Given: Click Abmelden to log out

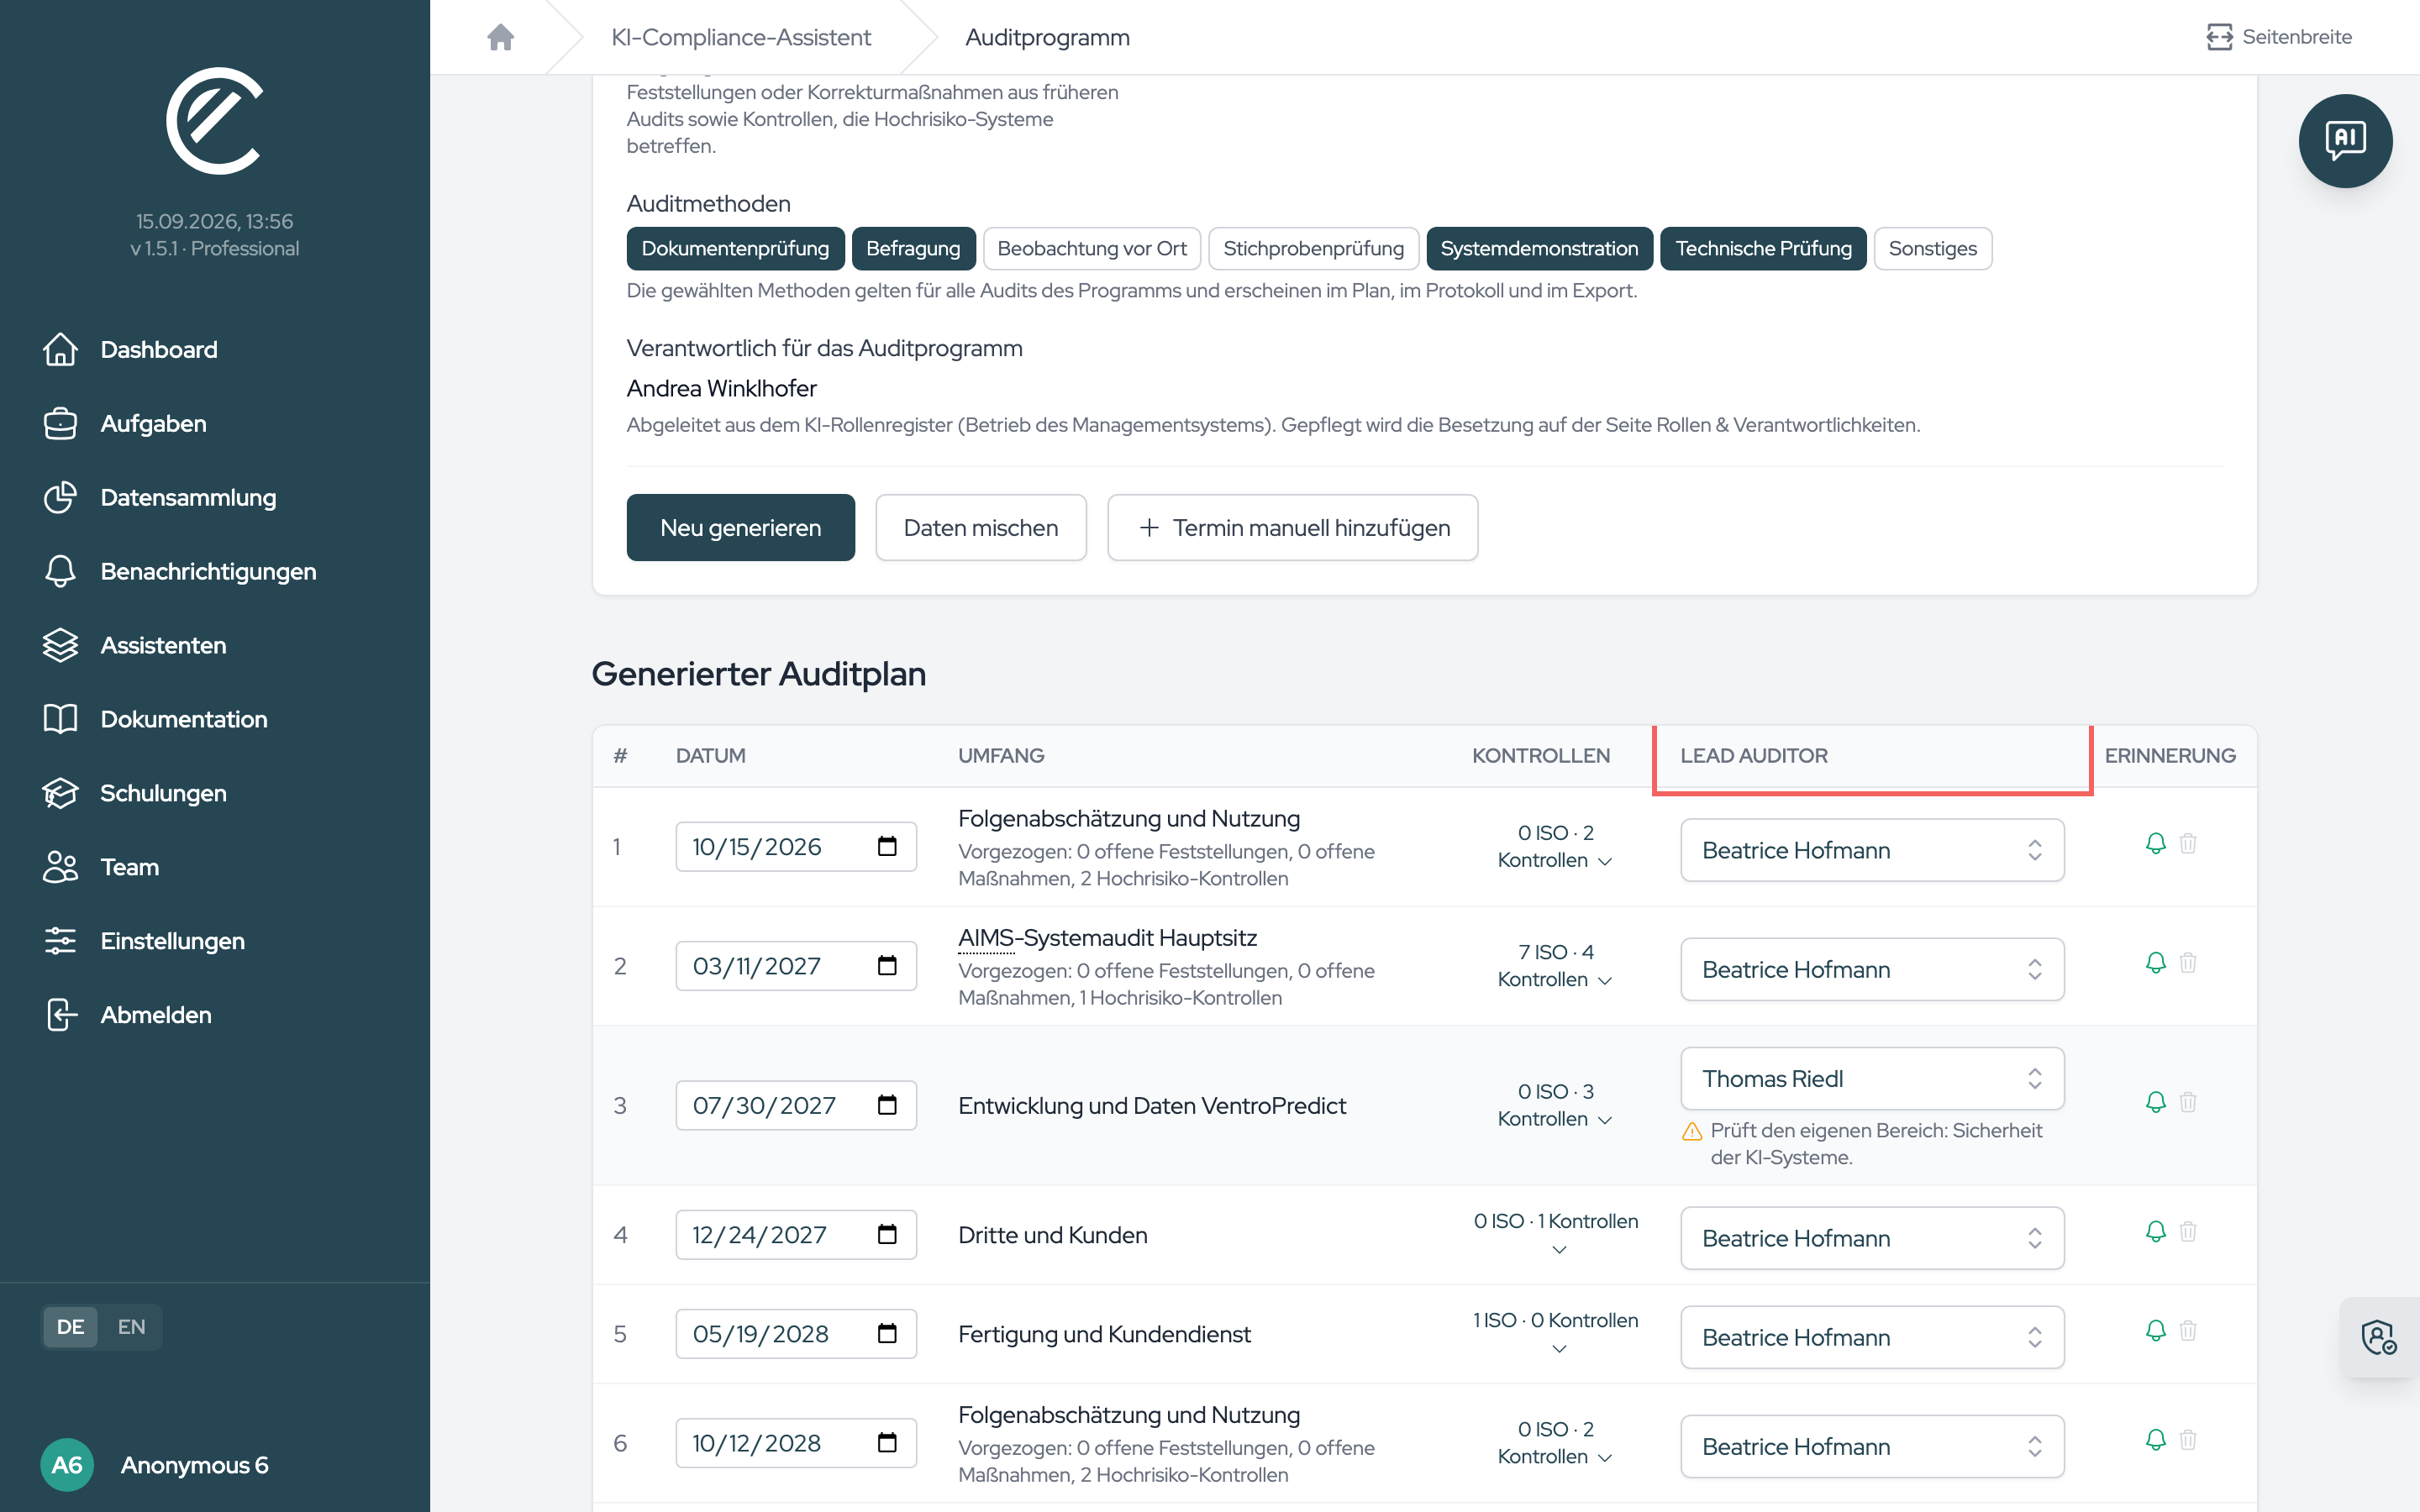Looking at the screenshot, I should click(128, 1015).
